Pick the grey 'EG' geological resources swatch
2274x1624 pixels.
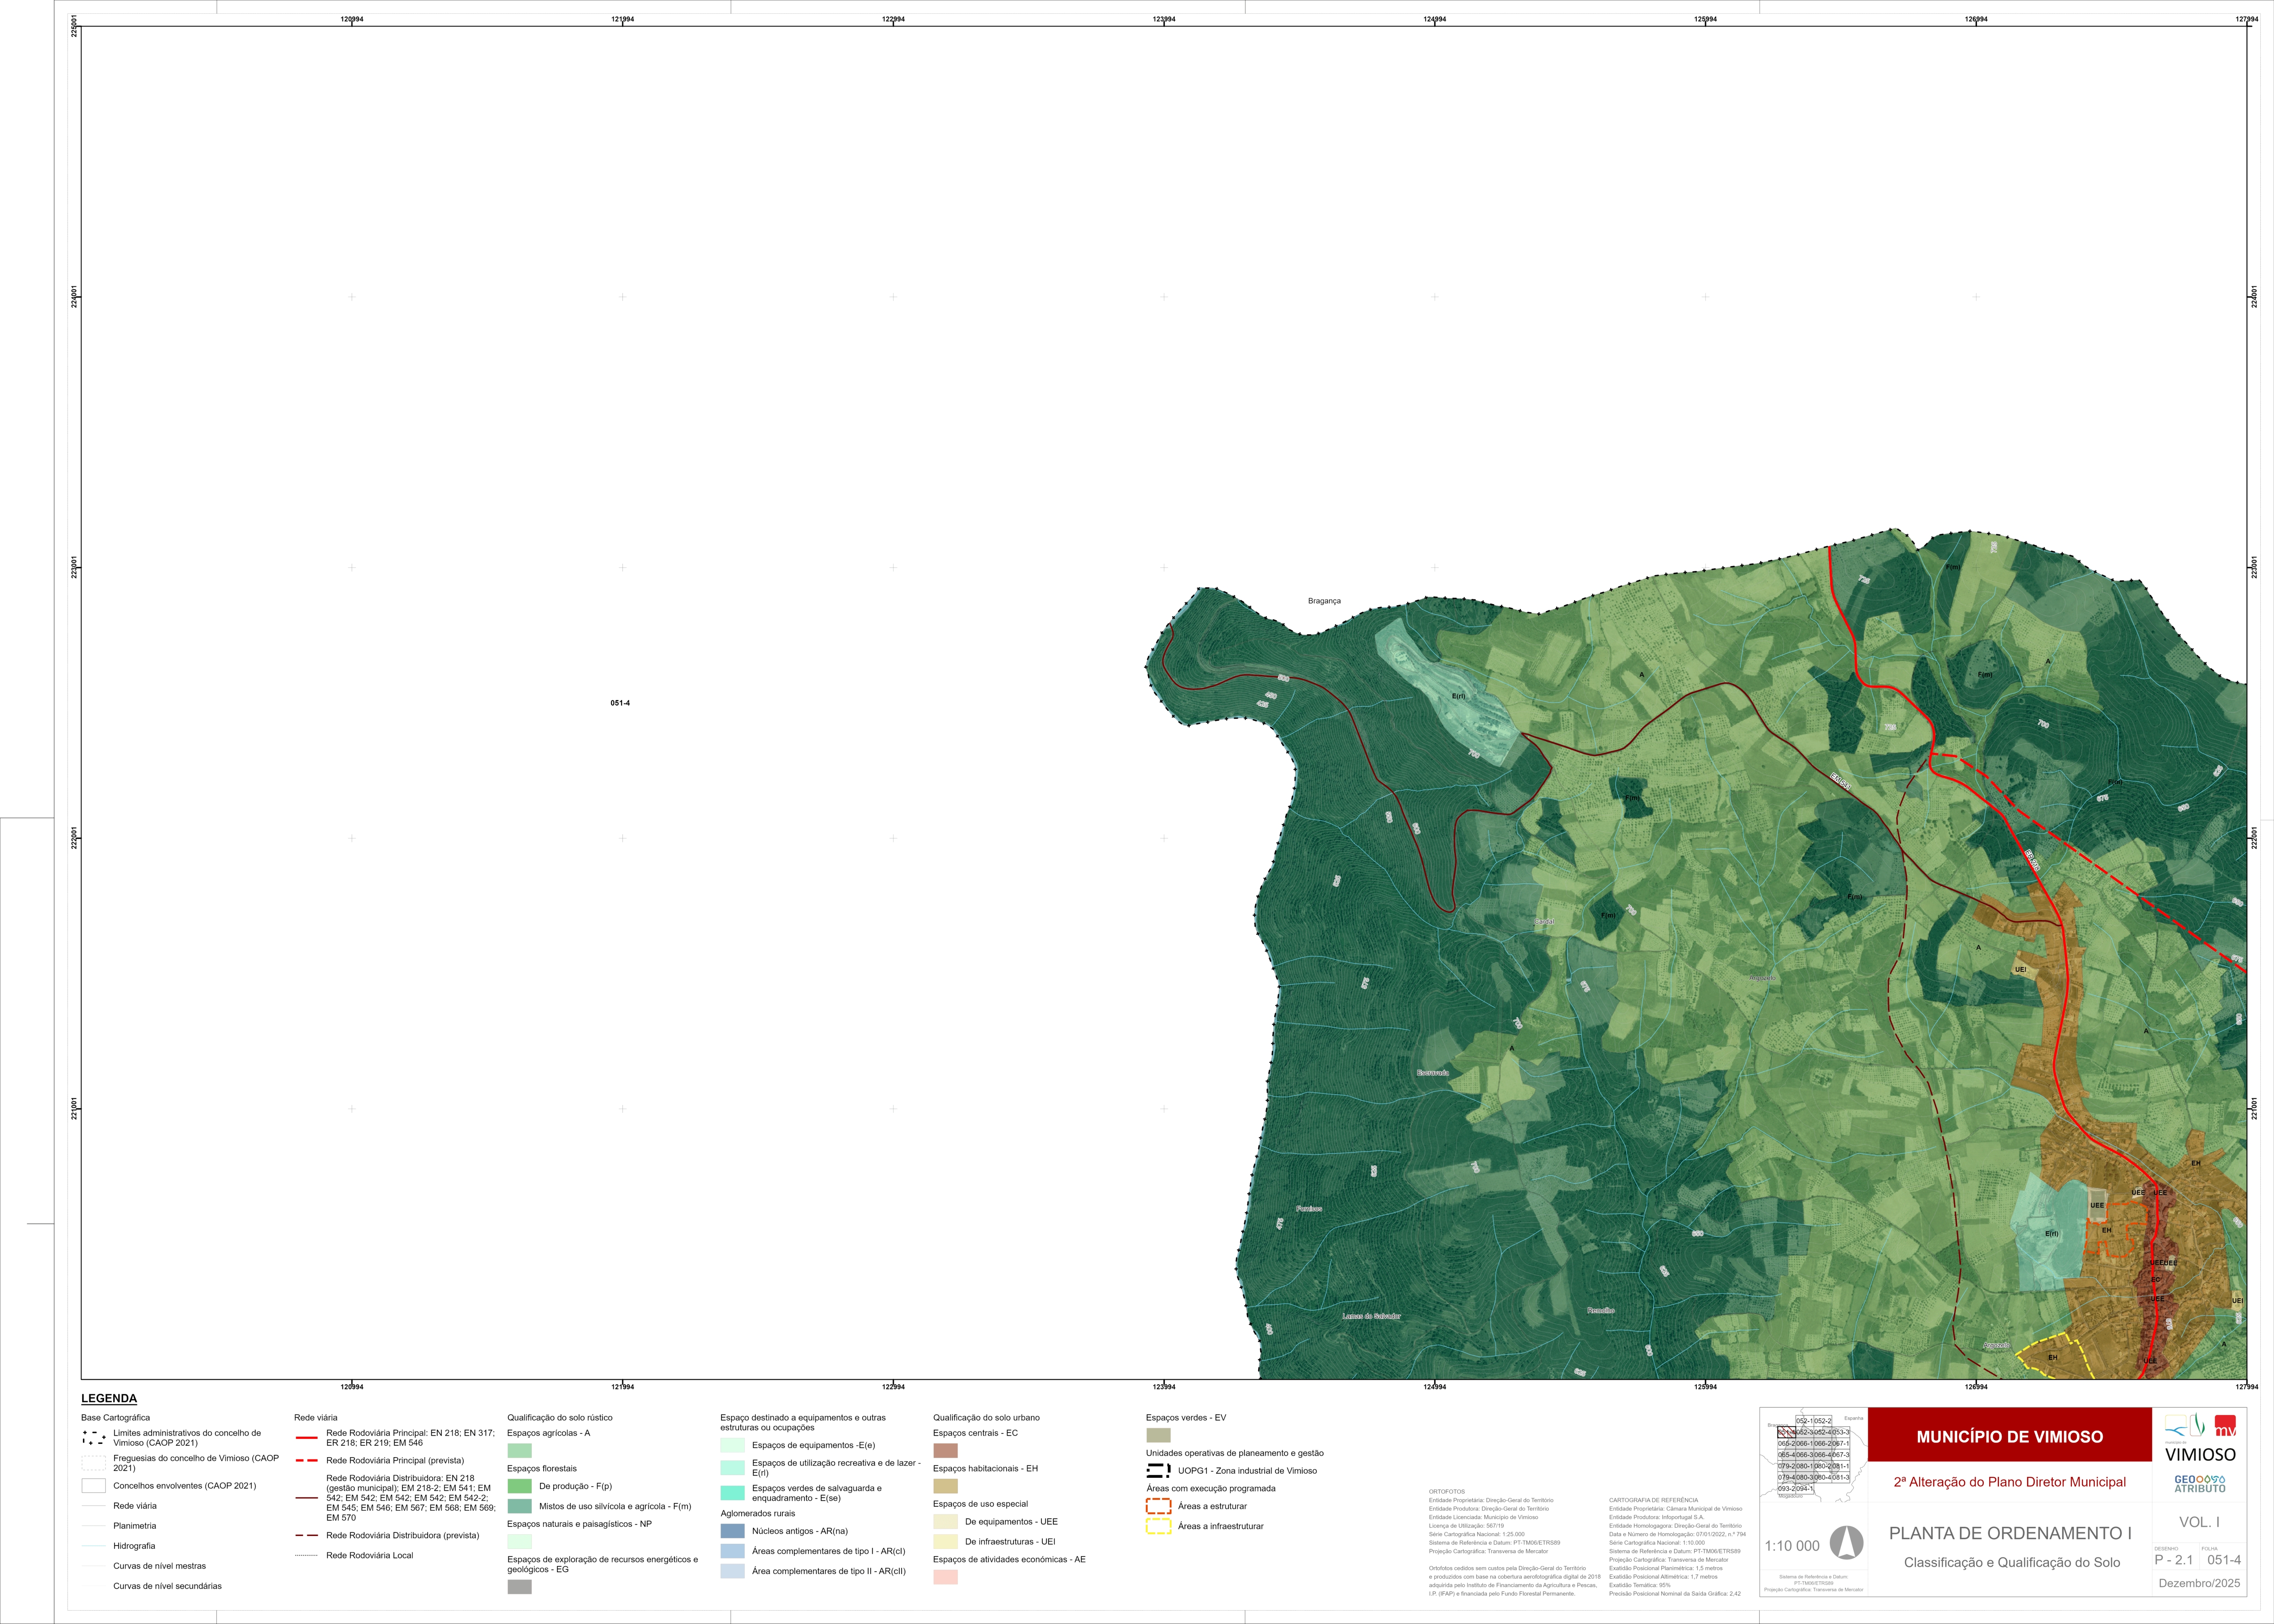pos(519,1586)
